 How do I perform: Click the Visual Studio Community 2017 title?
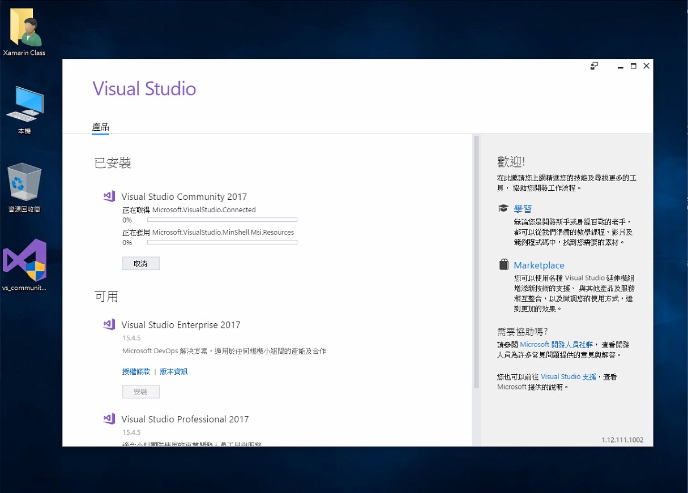184,196
